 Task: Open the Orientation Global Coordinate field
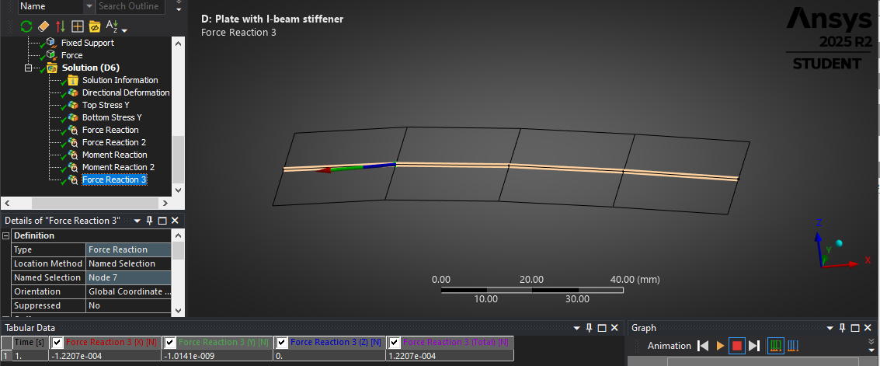128,292
